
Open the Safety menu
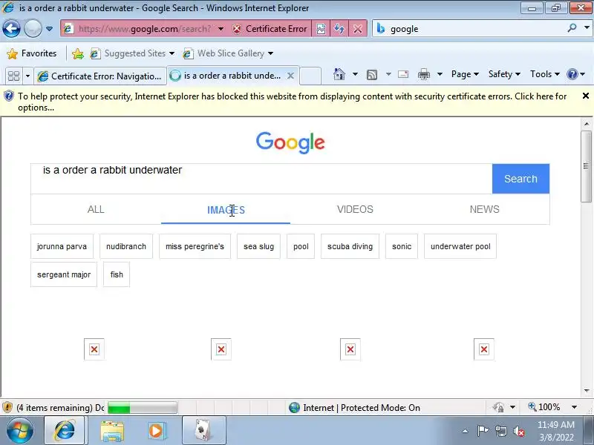(504, 74)
